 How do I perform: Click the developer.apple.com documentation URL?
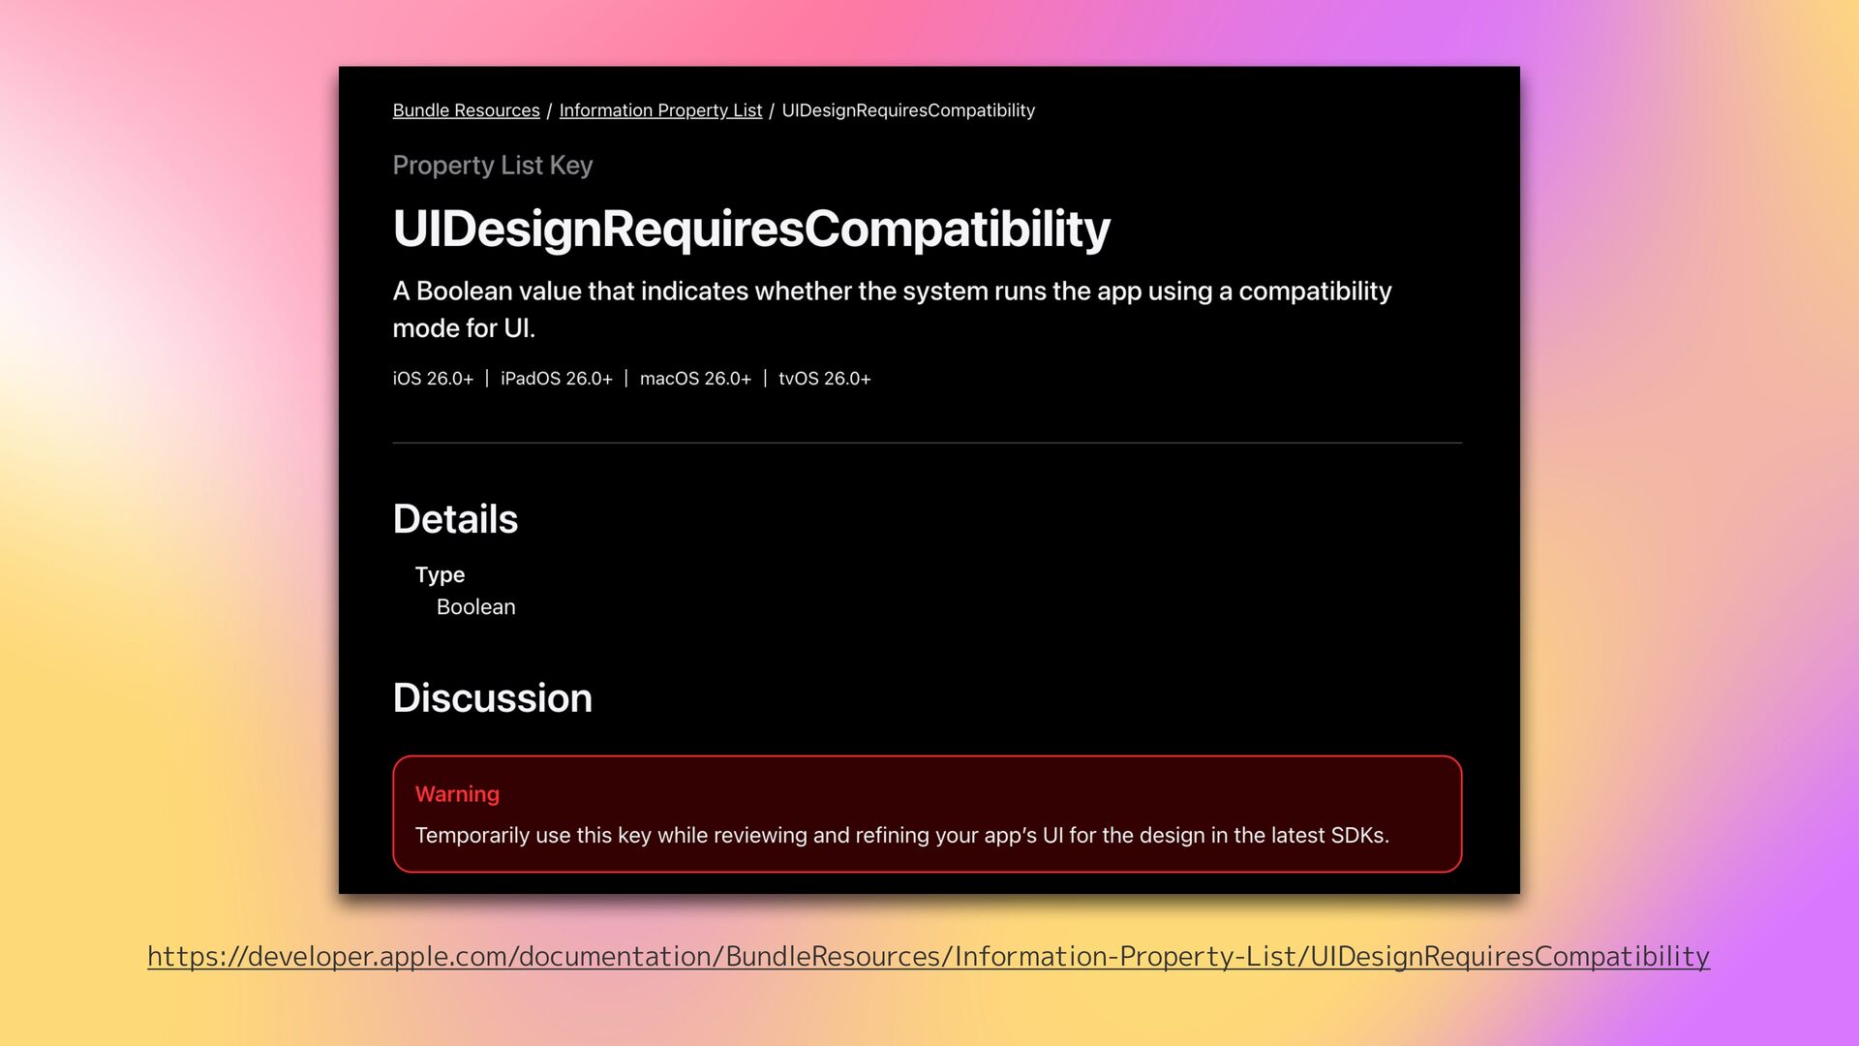[x=928, y=956]
